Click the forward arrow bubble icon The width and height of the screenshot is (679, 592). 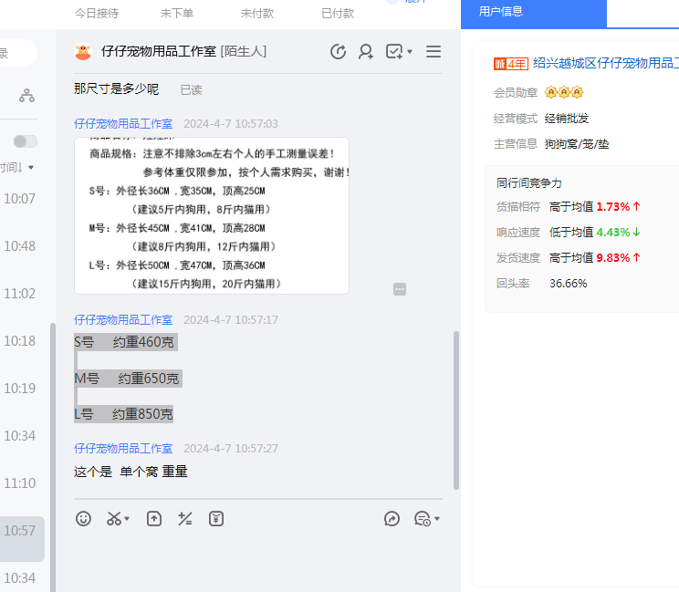(x=392, y=519)
